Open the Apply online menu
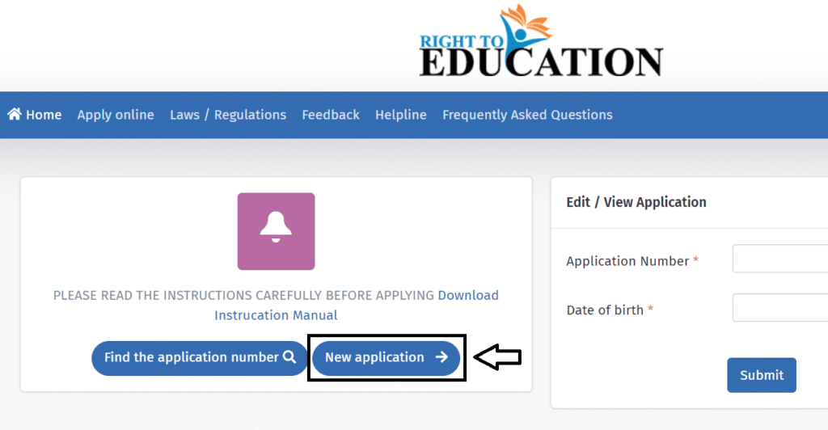The image size is (828, 430). click(116, 115)
